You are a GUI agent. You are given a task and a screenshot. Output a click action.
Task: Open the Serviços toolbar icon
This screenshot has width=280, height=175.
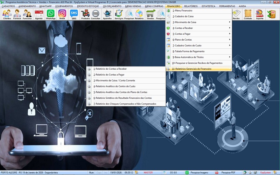point(119,14)
